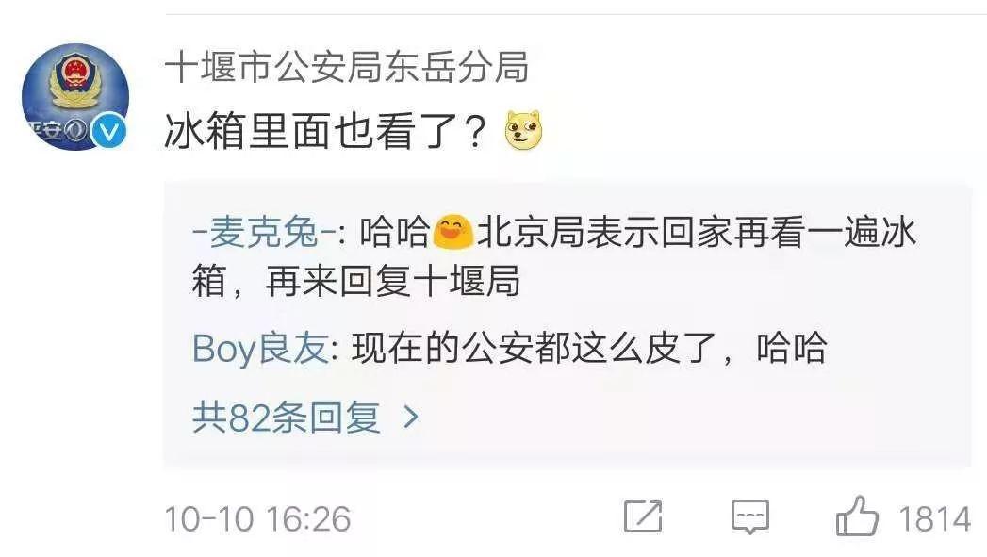Tap the blue verified V badge on avatar
The image size is (987, 557).
[108, 132]
